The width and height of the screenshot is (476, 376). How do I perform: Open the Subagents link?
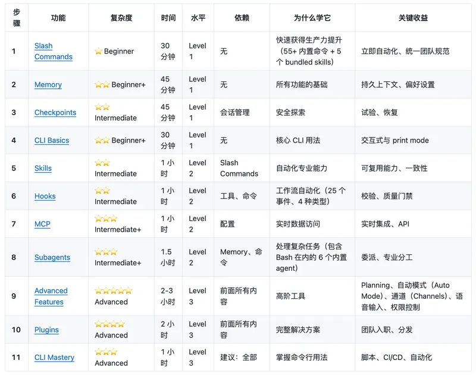[52, 257]
